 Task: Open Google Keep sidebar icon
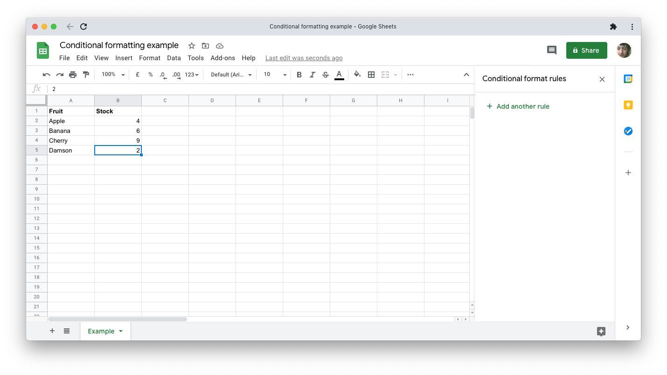628,105
